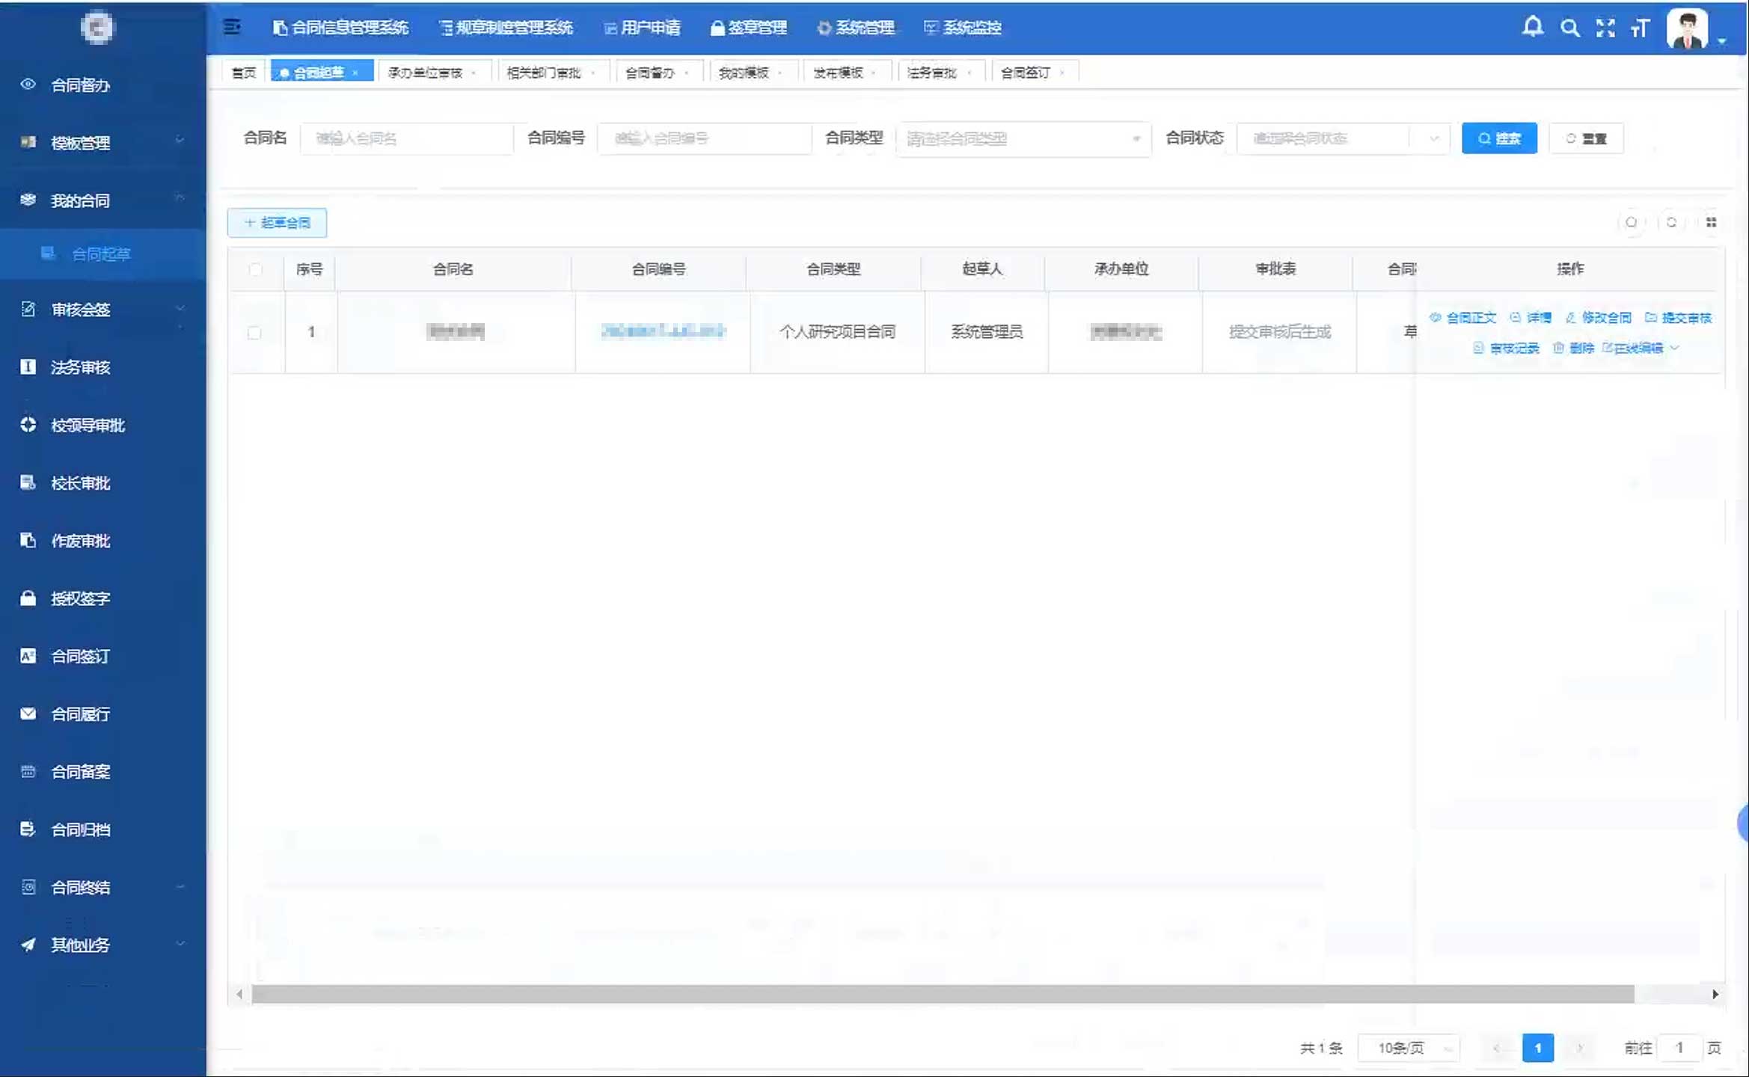Go to page 1 in pagination
1749x1077 pixels.
tap(1537, 1048)
